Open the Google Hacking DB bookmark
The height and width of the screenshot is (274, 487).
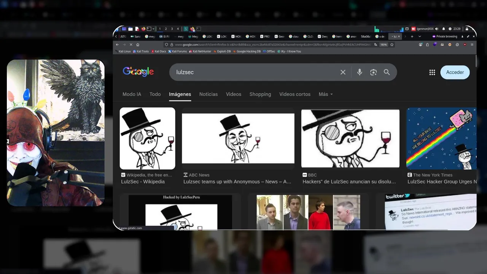tap(247, 51)
